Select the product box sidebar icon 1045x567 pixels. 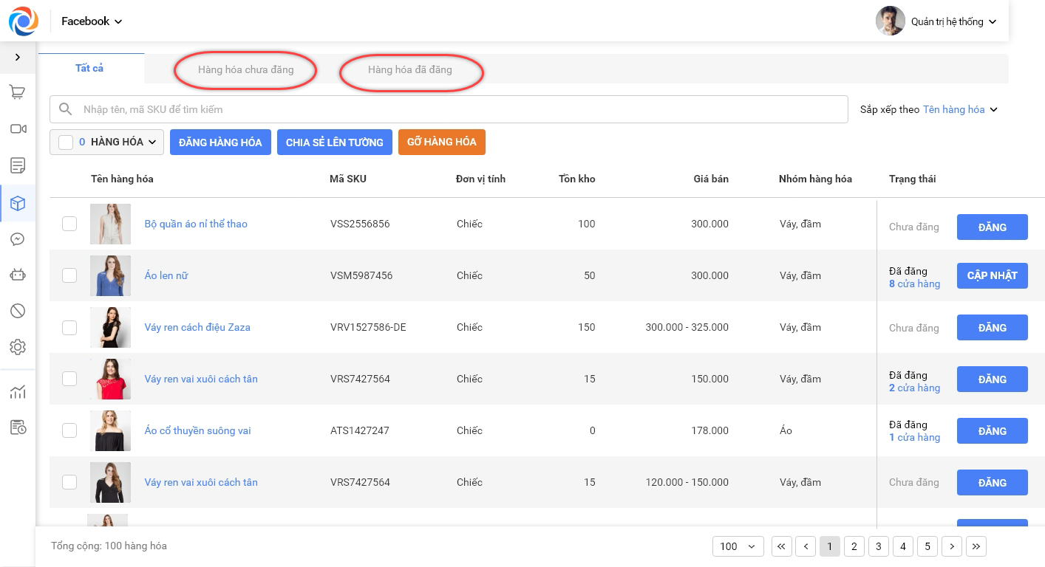[18, 203]
